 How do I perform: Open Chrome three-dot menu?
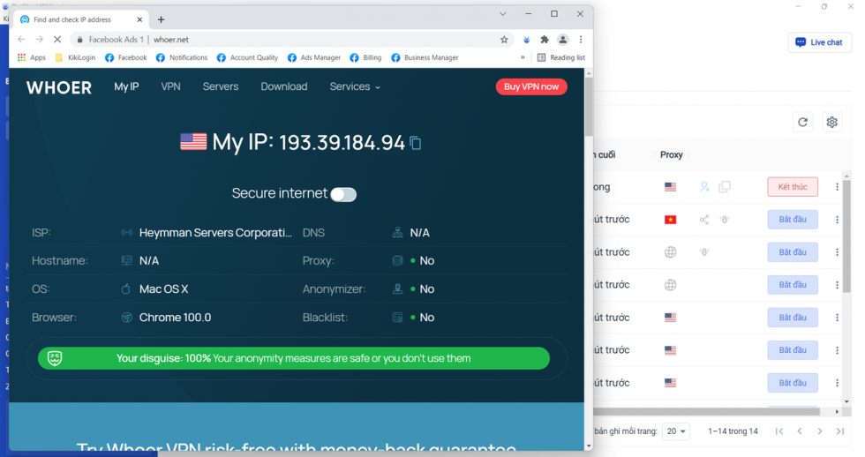click(x=581, y=39)
